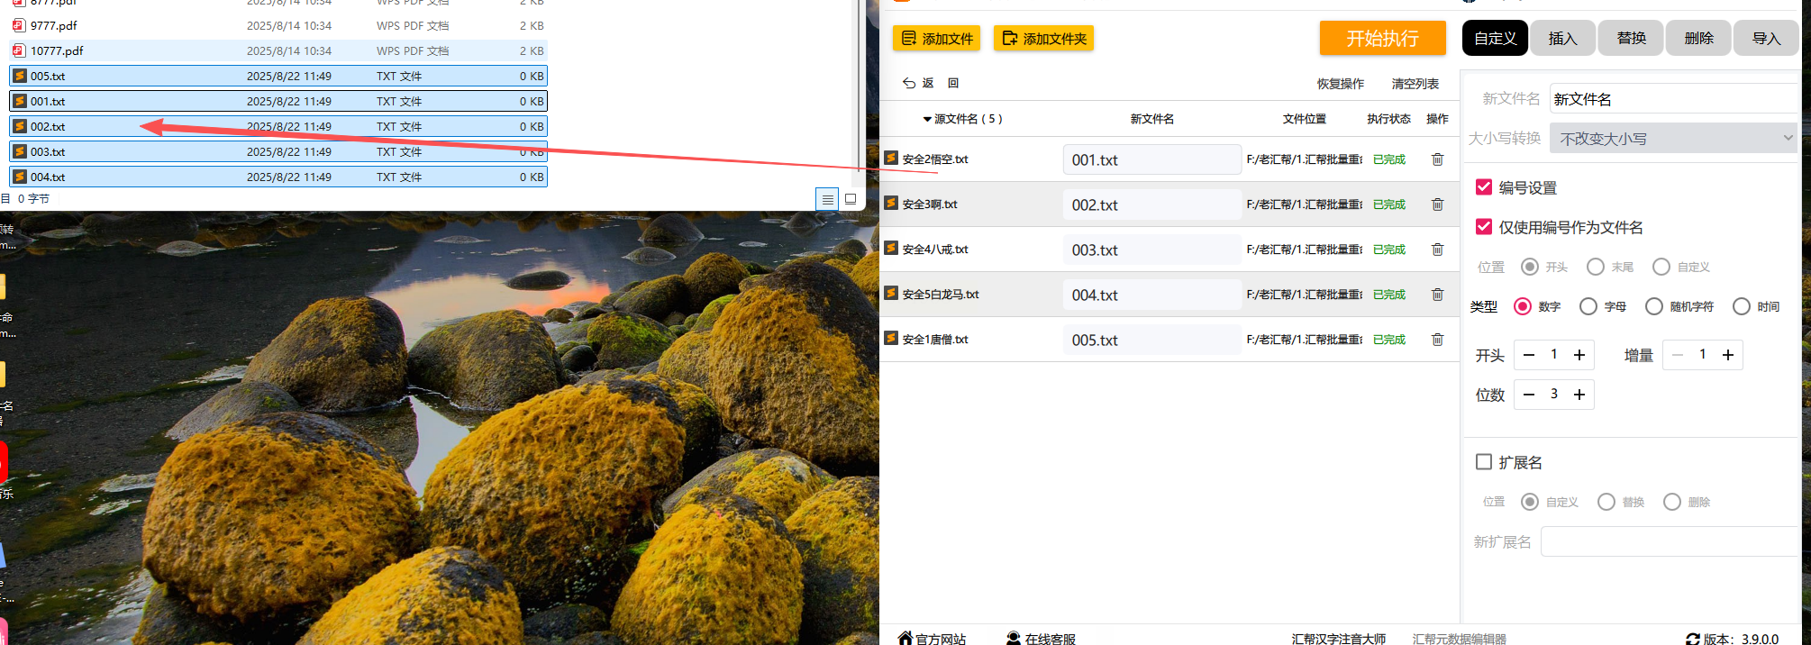Screen dimensions: 1811x645
Task: Select 001.txt in the file explorer
Action: click(x=278, y=101)
